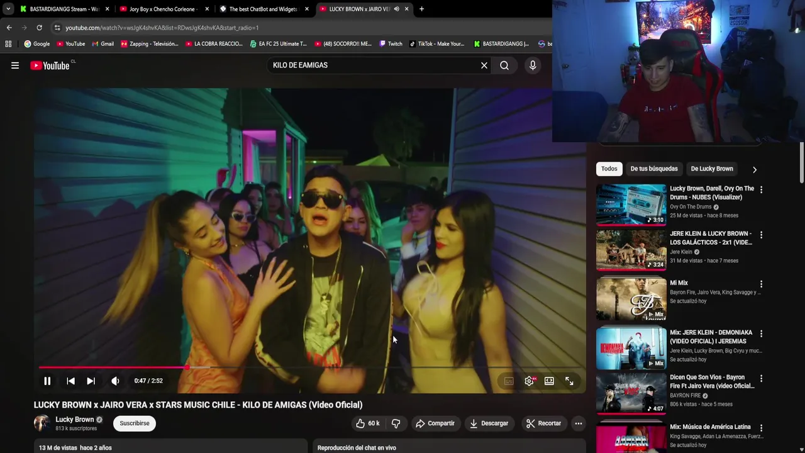
Task: Open the YouTube hamburger guide menu
Action: pyautogui.click(x=15, y=65)
